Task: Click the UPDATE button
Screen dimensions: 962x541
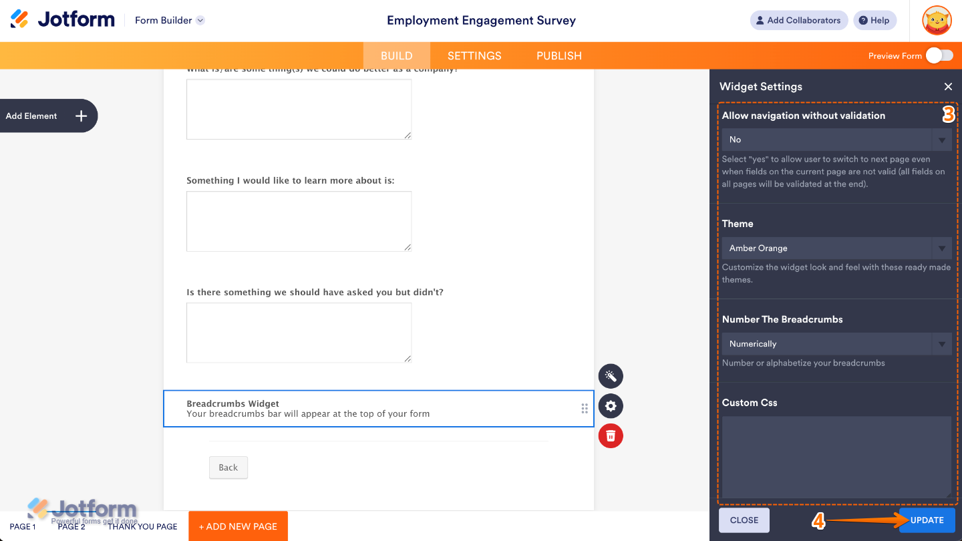Action: [x=927, y=520]
